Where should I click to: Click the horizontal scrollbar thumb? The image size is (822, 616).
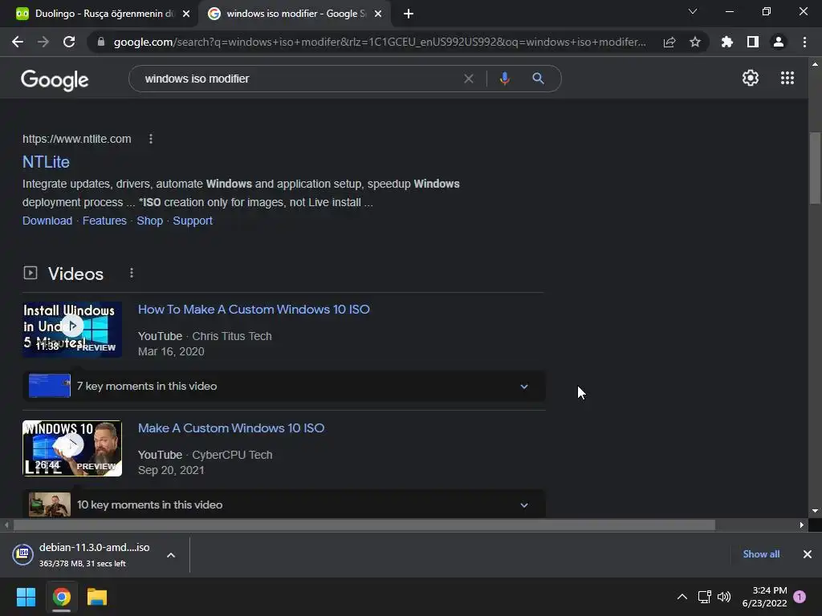(x=364, y=525)
